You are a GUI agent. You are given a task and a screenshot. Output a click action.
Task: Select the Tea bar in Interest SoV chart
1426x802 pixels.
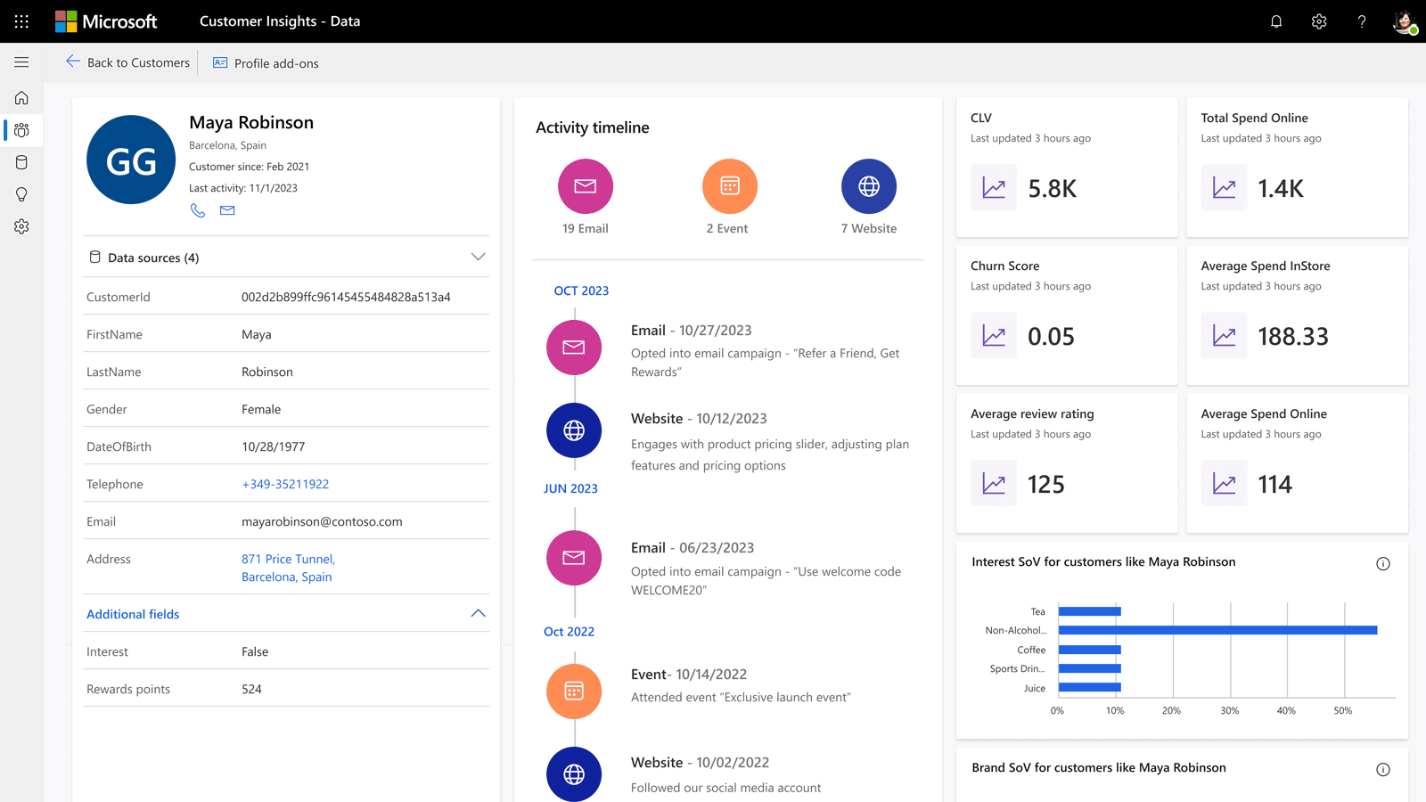coord(1087,610)
